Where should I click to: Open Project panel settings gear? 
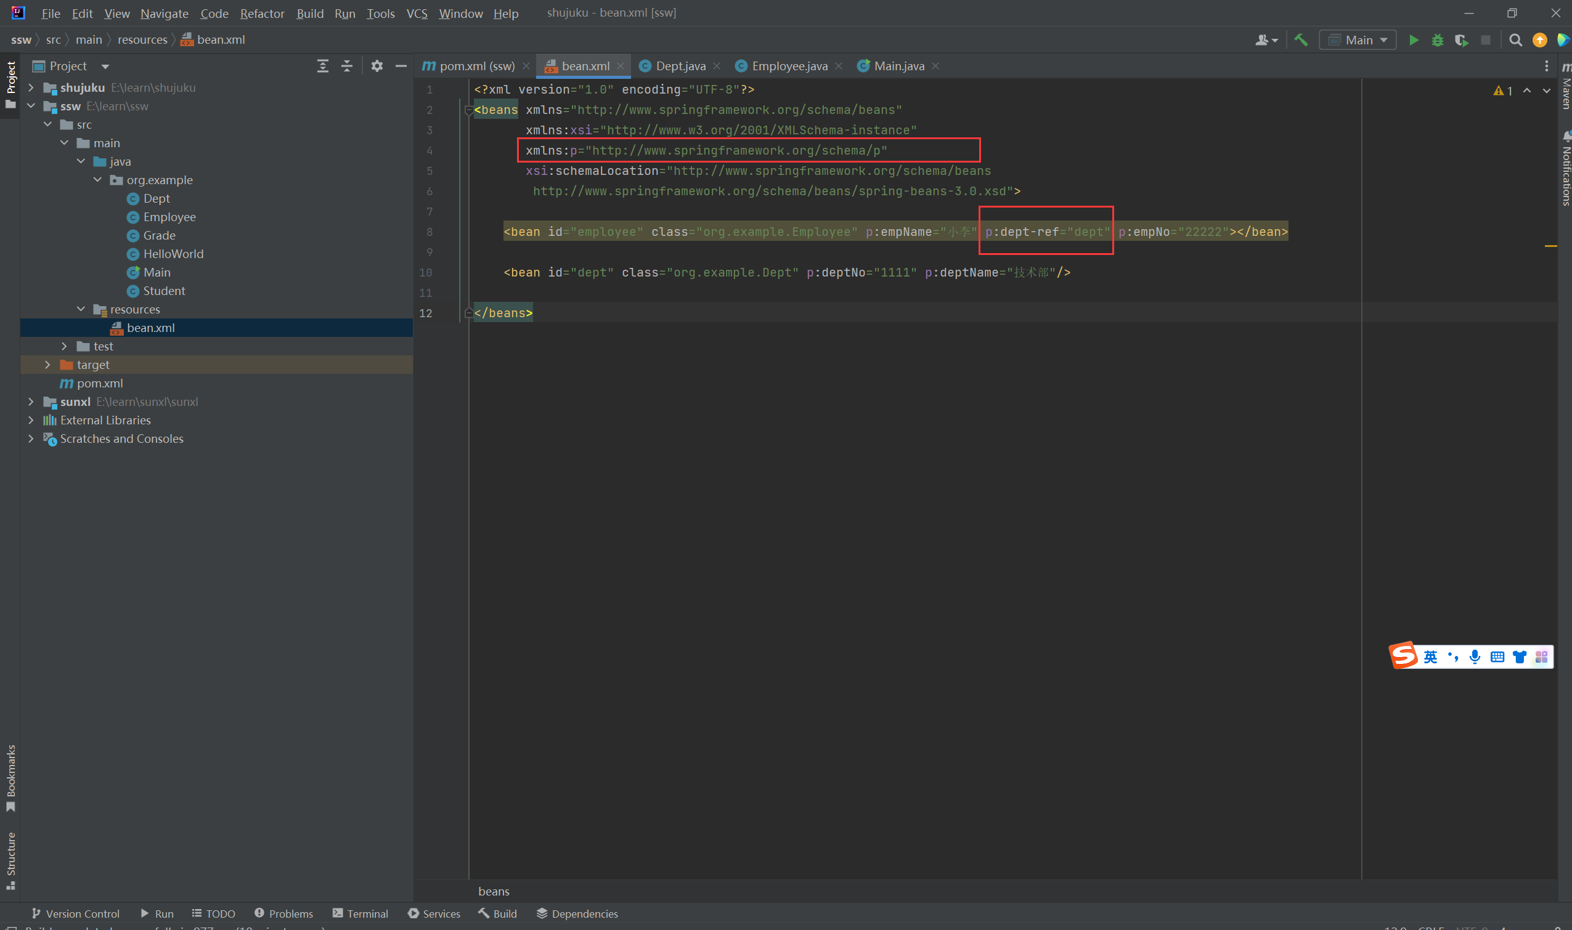click(377, 67)
